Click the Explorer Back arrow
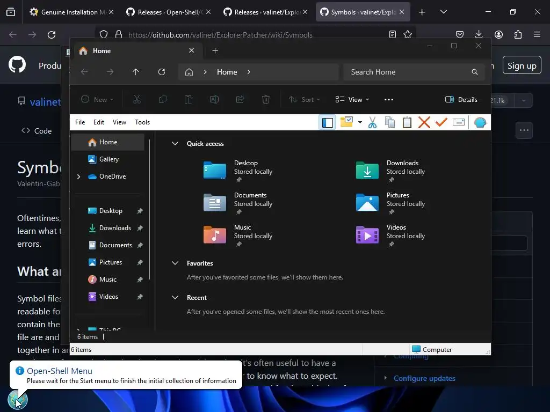Image resolution: width=550 pixels, height=412 pixels. coord(84,72)
